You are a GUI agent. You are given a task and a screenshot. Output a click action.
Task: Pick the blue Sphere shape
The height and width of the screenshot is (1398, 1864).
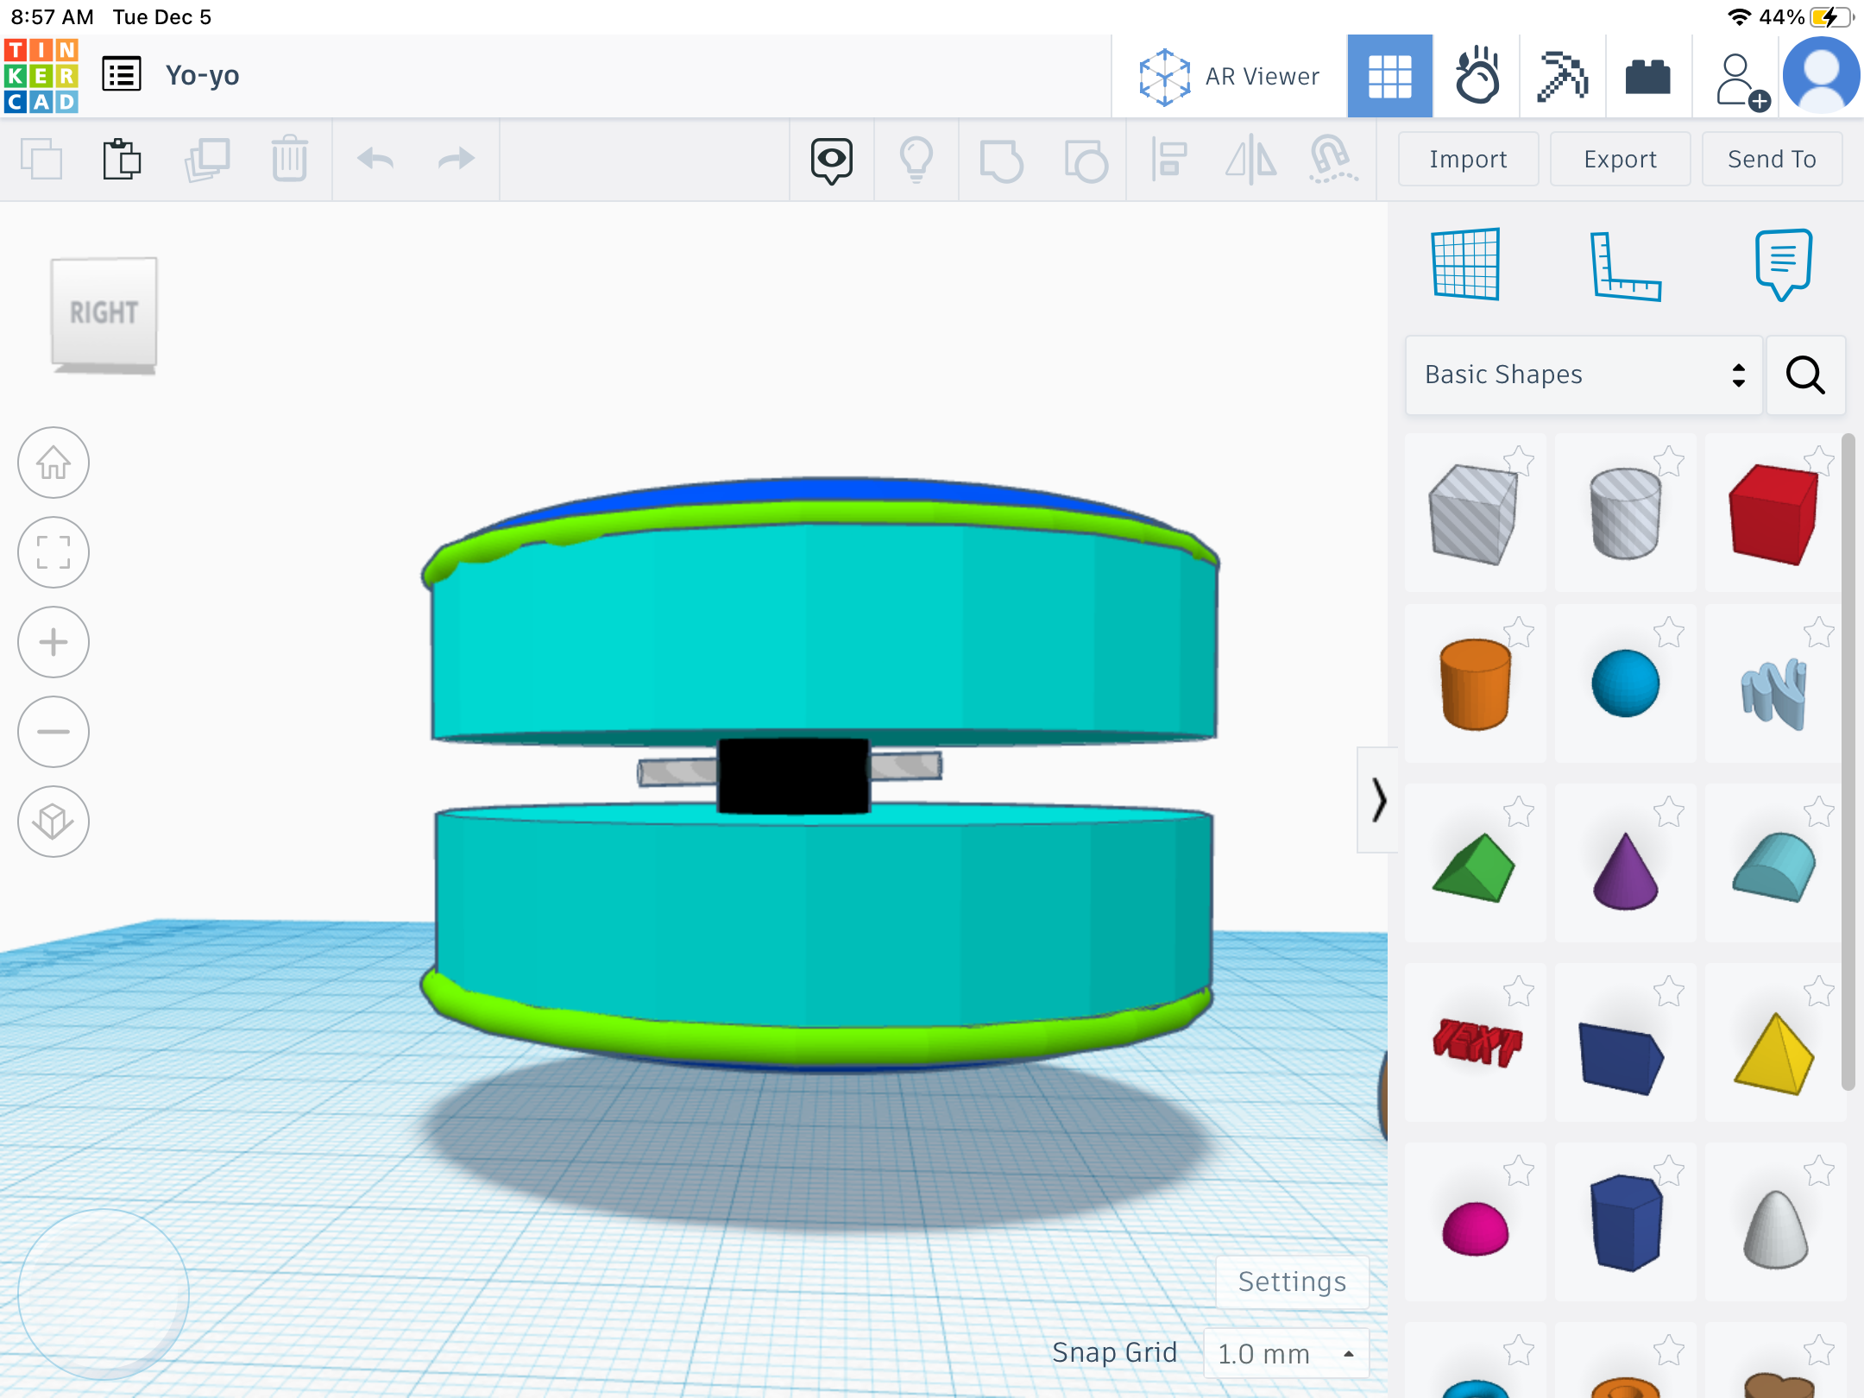(x=1625, y=683)
